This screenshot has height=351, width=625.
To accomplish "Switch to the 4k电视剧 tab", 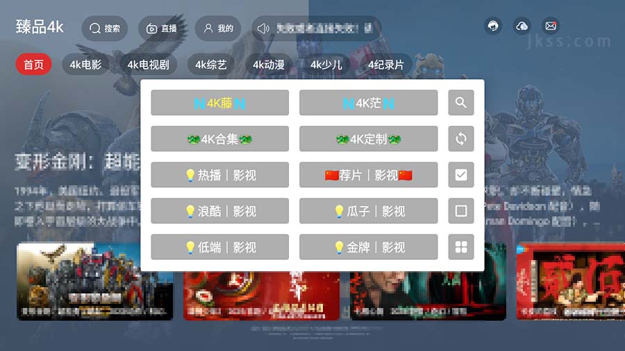I will click(148, 65).
